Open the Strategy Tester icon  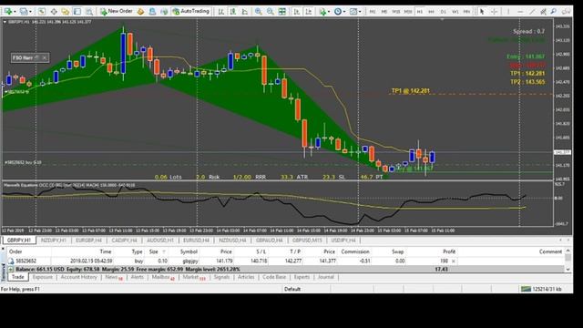pos(89,12)
